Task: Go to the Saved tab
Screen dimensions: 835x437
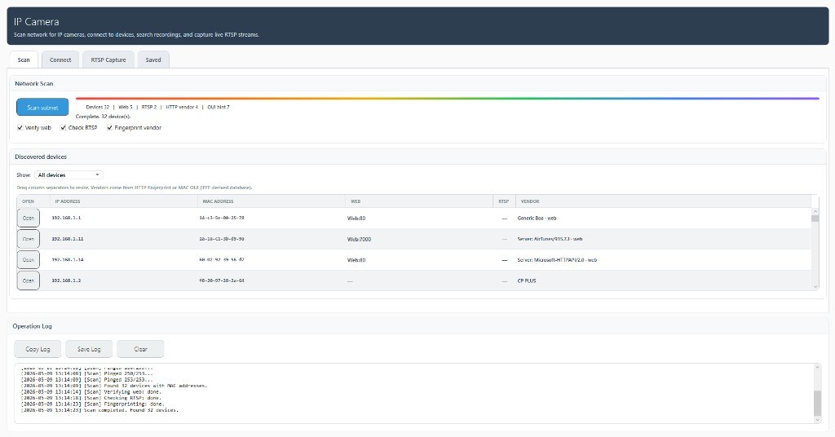Action: click(153, 60)
